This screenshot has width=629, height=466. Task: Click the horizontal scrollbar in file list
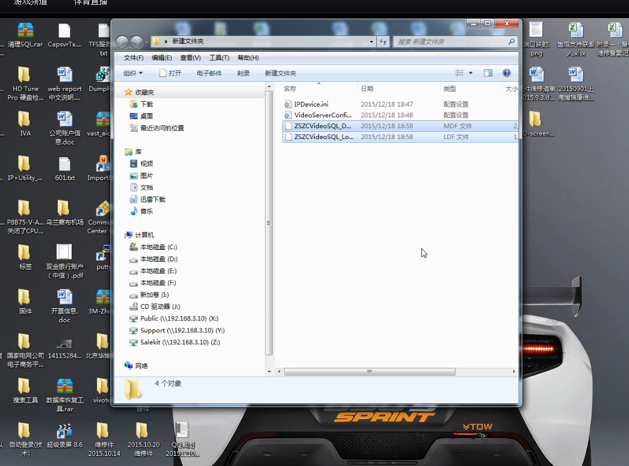pos(370,371)
